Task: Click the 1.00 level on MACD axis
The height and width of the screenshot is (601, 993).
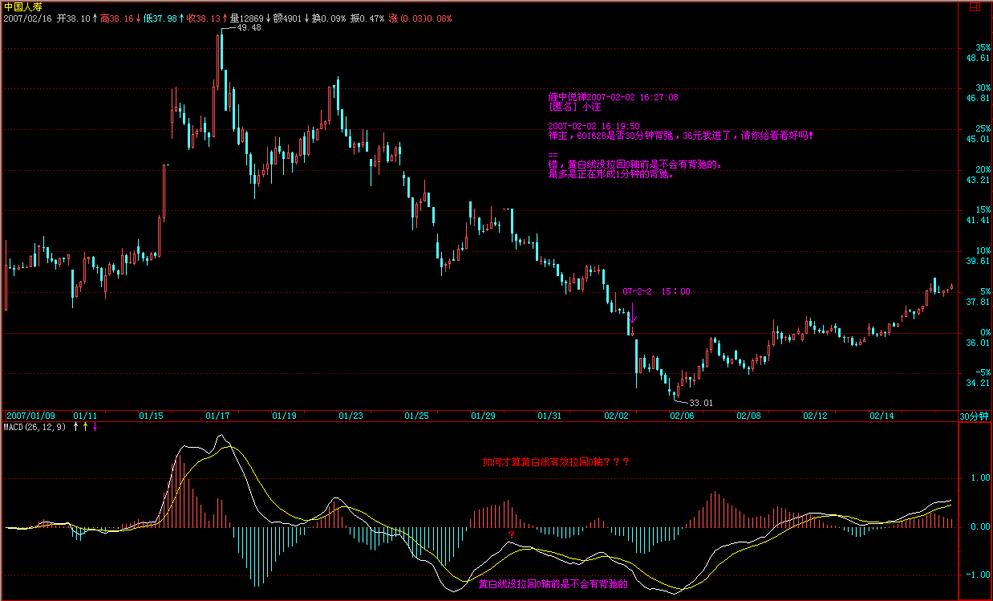Action: coord(980,478)
